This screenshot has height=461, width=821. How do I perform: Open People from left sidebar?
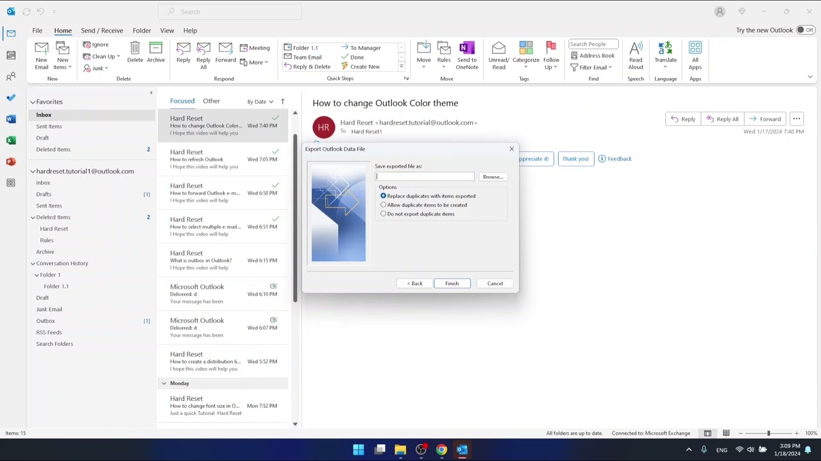point(11,77)
